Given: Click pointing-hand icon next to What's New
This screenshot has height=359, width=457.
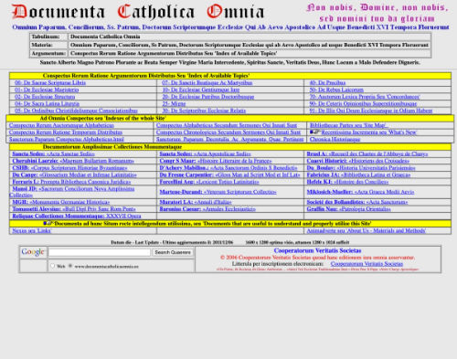Looking at the screenshot, I should point(315,132).
